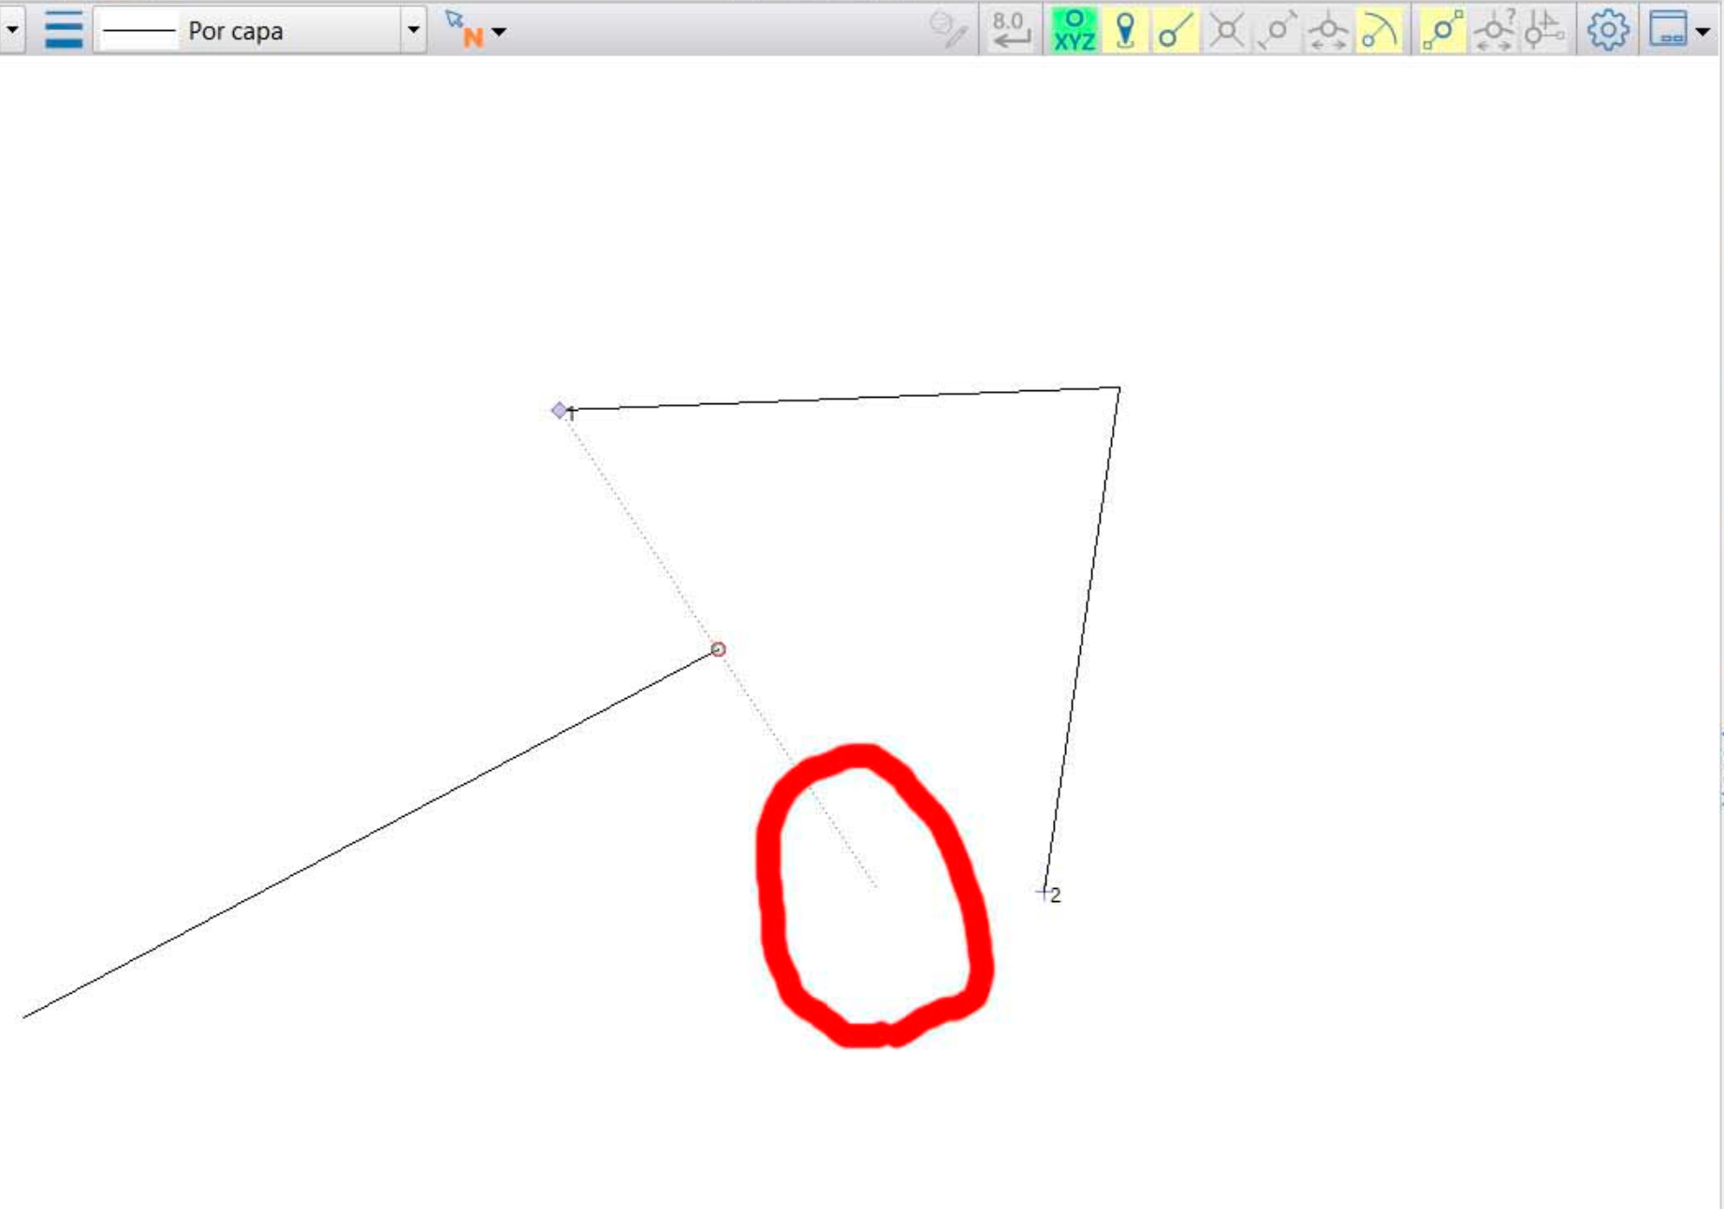Image resolution: width=1724 pixels, height=1209 pixels.
Task: Click the circled vertex point on canvas
Action: tap(717, 648)
